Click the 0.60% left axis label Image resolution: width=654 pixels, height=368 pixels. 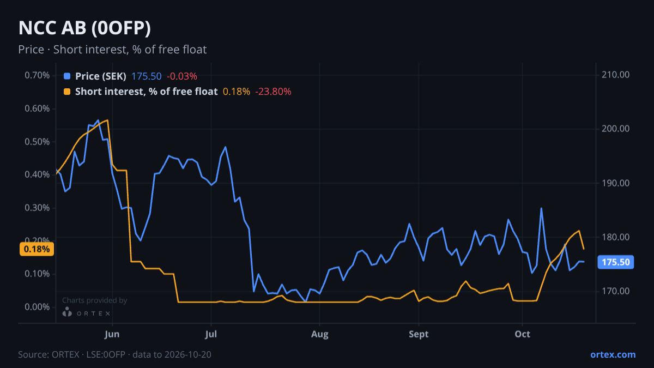point(37,108)
